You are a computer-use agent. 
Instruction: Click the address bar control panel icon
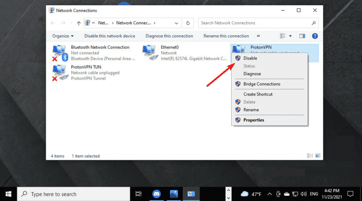(x=87, y=23)
